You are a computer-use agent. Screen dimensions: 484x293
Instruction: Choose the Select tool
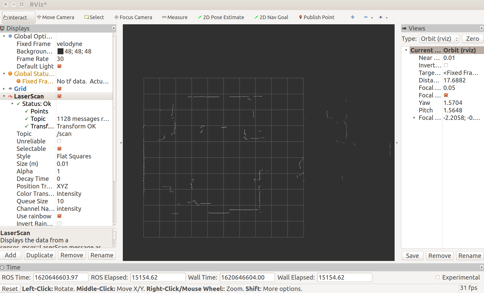(x=94, y=17)
